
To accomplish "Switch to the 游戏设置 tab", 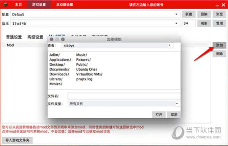I will pos(39,5).
